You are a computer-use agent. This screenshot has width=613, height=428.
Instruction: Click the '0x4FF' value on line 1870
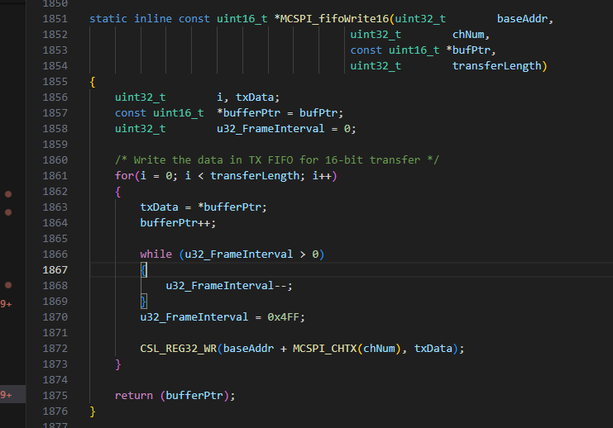click(x=283, y=316)
